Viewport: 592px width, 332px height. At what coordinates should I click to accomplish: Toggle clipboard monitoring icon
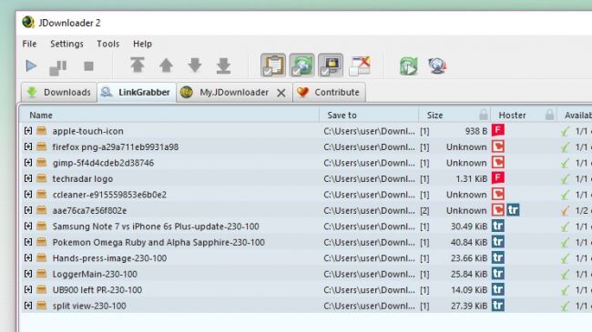click(273, 65)
